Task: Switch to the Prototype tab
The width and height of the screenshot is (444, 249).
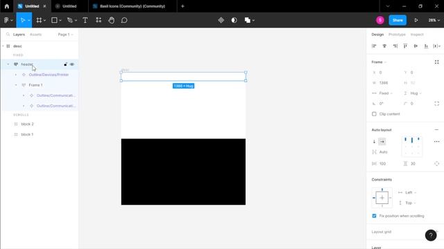Action: coord(397,35)
